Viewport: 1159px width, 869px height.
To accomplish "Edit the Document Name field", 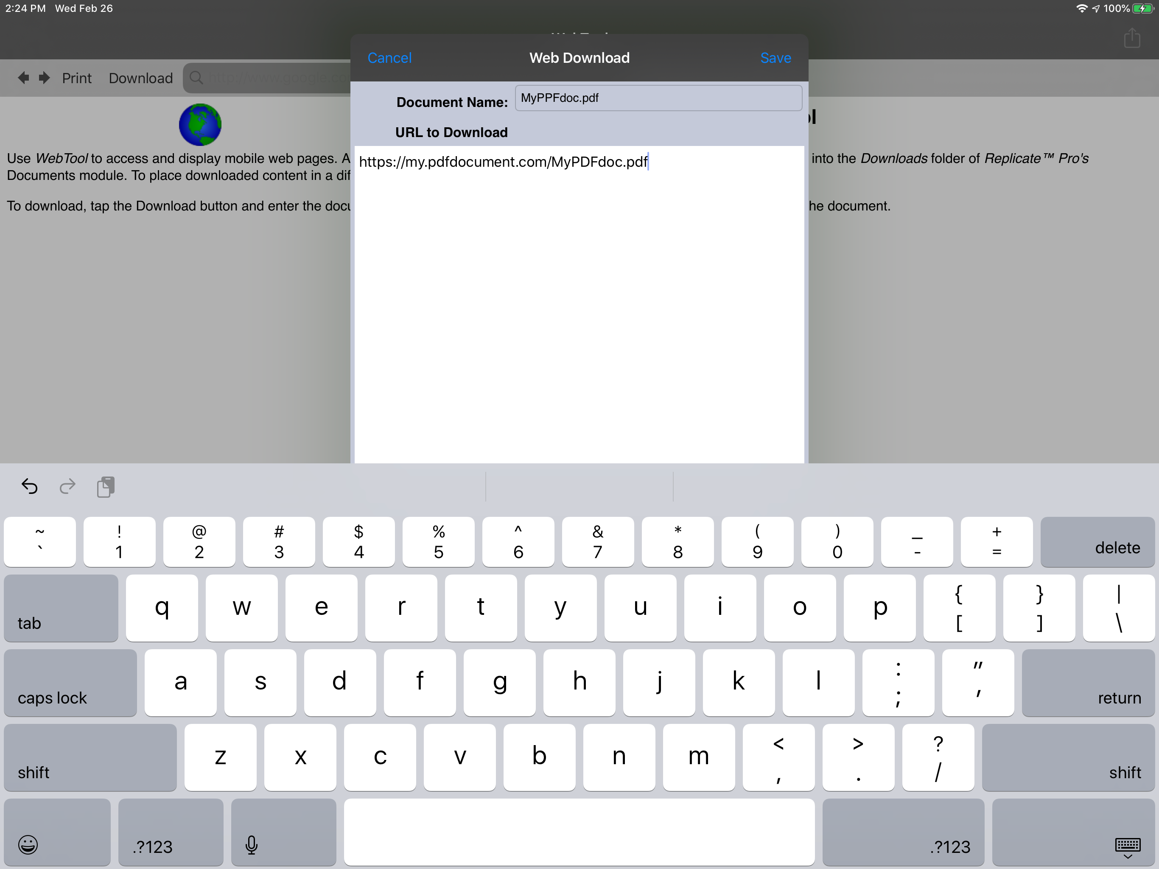I will point(658,98).
